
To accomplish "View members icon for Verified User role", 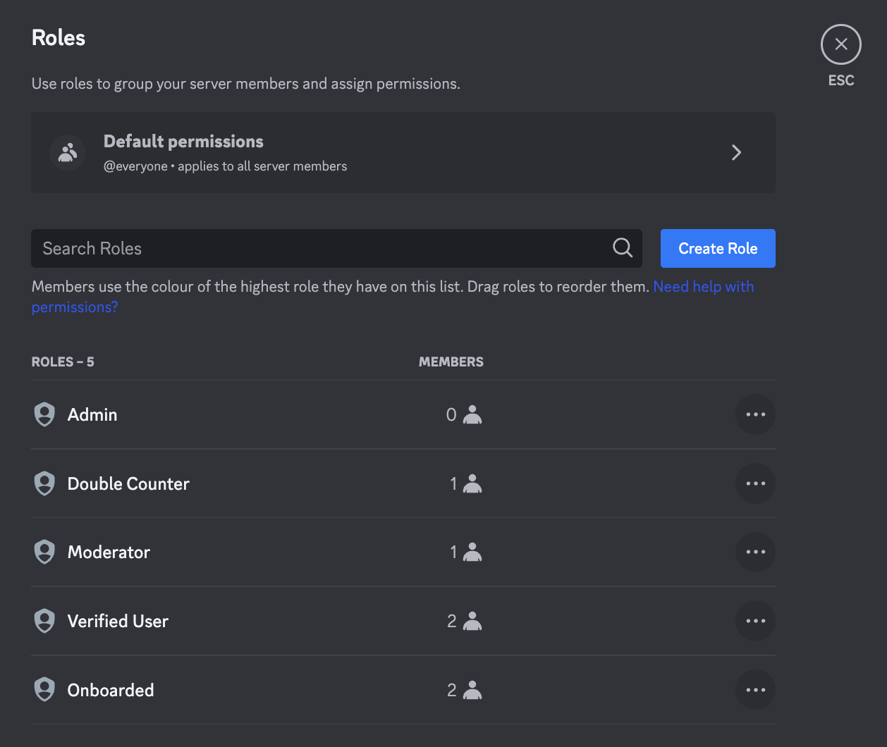I will [472, 621].
